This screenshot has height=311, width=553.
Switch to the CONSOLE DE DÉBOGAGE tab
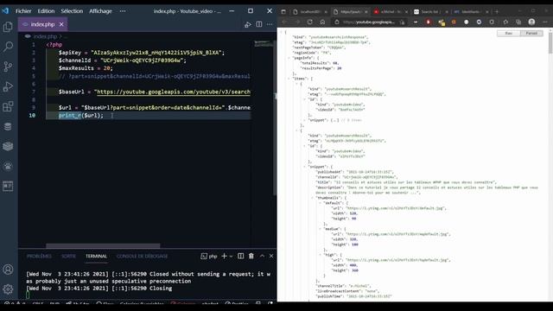(x=142, y=257)
